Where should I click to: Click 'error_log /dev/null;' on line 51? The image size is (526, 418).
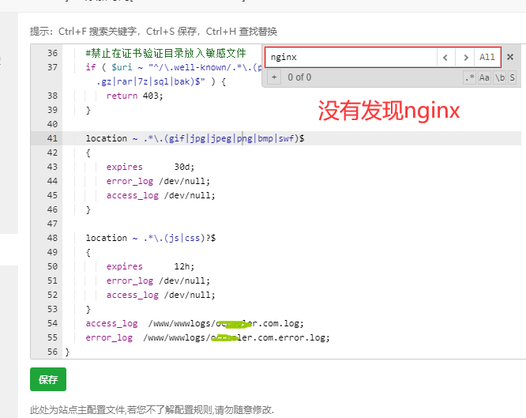[158, 281]
